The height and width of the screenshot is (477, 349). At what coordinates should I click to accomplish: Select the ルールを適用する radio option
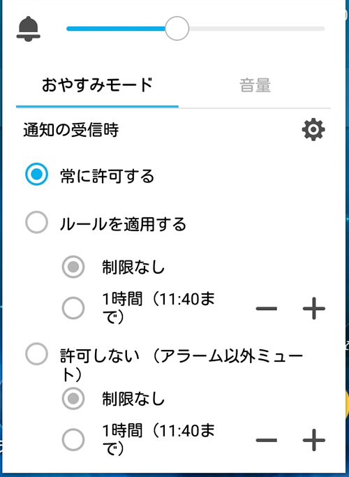tap(36, 222)
